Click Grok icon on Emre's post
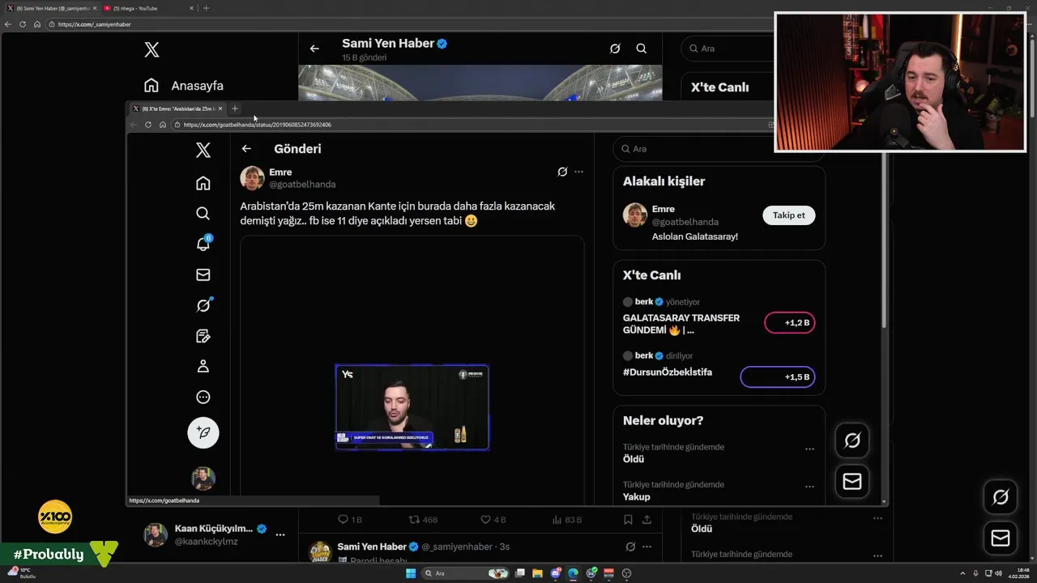The height and width of the screenshot is (583, 1037). (562, 172)
